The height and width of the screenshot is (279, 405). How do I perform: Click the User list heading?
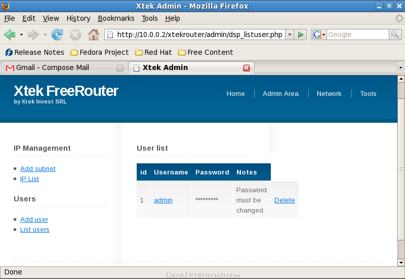pyautogui.click(x=152, y=148)
